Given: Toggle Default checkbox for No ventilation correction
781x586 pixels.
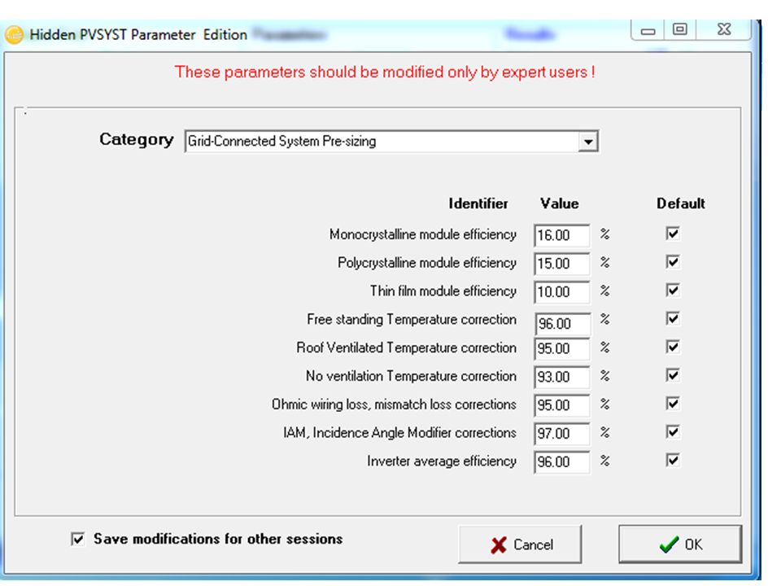Looking at the screenshot, I should [673, 375].
